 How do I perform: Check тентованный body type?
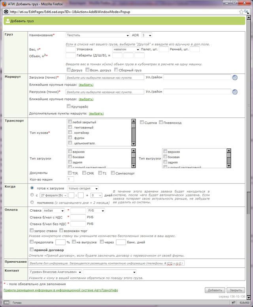(x=70, y=127)
